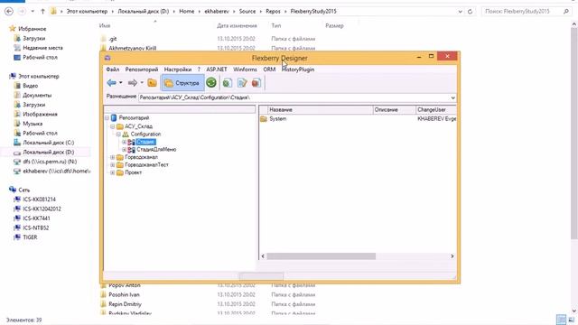Select АСУ_Склад folder in the tree
Viewport: 578px width, 325px height.
138,126
